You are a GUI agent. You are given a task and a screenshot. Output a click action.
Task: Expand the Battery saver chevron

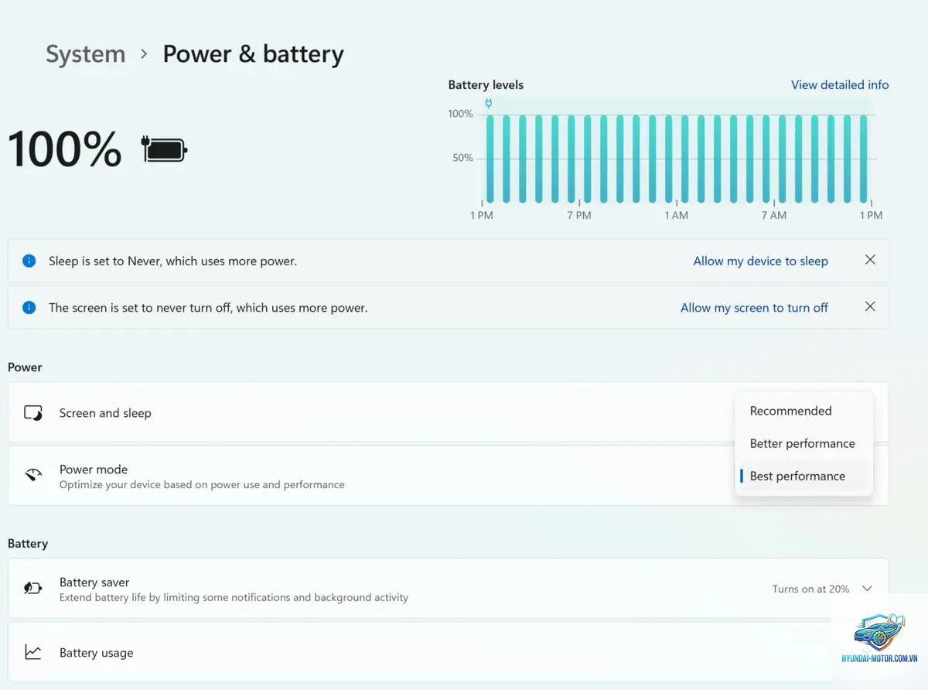click(867, 589)
